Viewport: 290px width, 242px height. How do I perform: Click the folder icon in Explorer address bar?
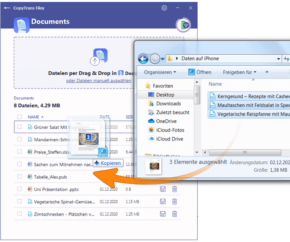click(x=170, y=59)
